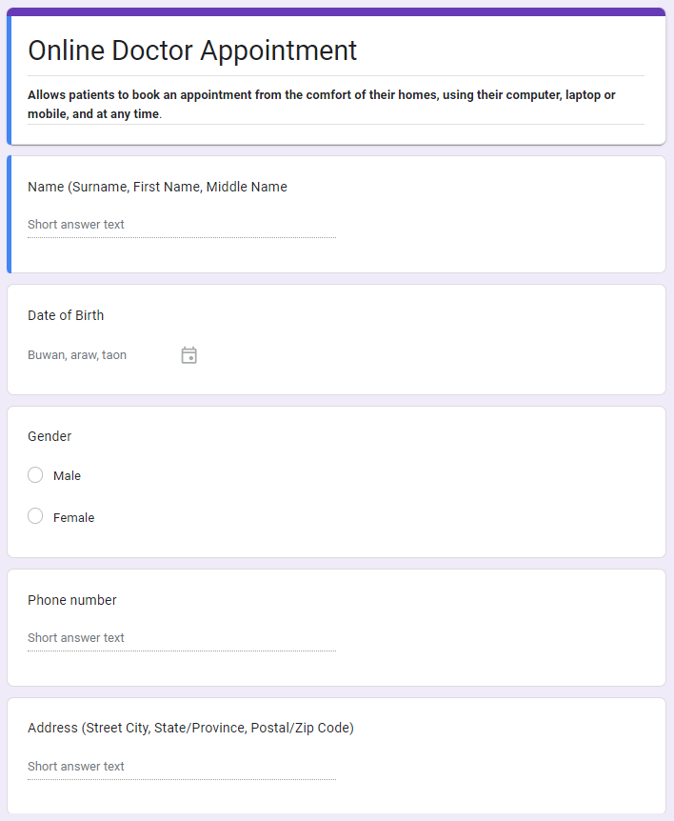Click the Phone number question title
674x821 pixels.
click(x=72, y=600)
